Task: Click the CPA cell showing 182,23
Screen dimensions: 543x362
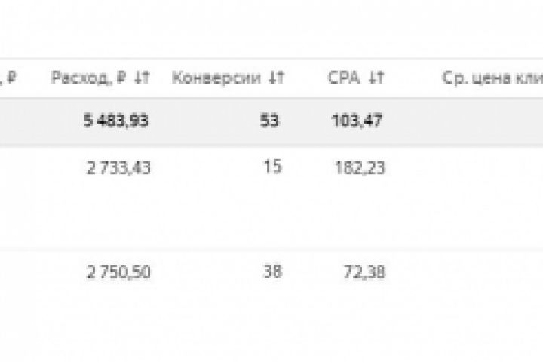Action: pos(360,168)
